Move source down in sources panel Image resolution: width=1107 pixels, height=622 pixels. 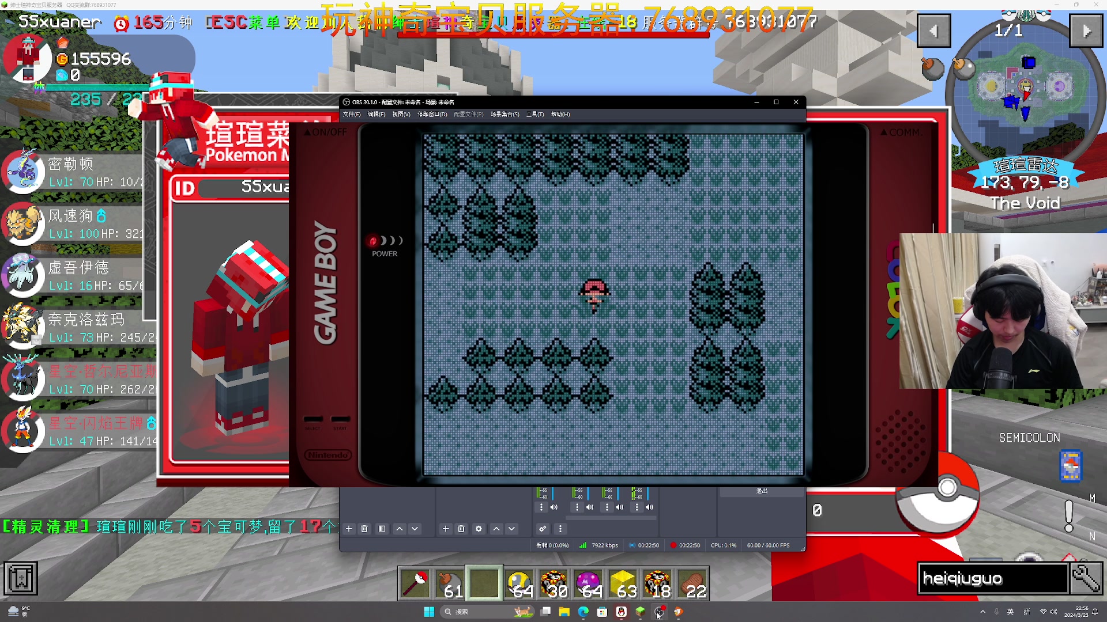511,529
